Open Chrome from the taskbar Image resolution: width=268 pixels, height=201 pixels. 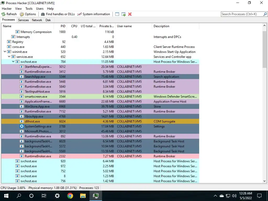point(70,196)
